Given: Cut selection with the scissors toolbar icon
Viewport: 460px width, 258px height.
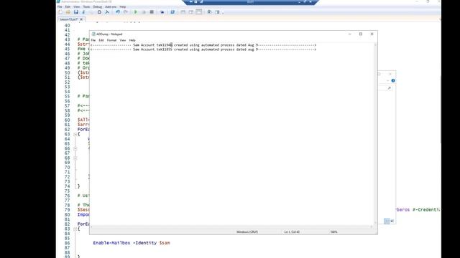Looking at the screenshot, I should 83,12.
